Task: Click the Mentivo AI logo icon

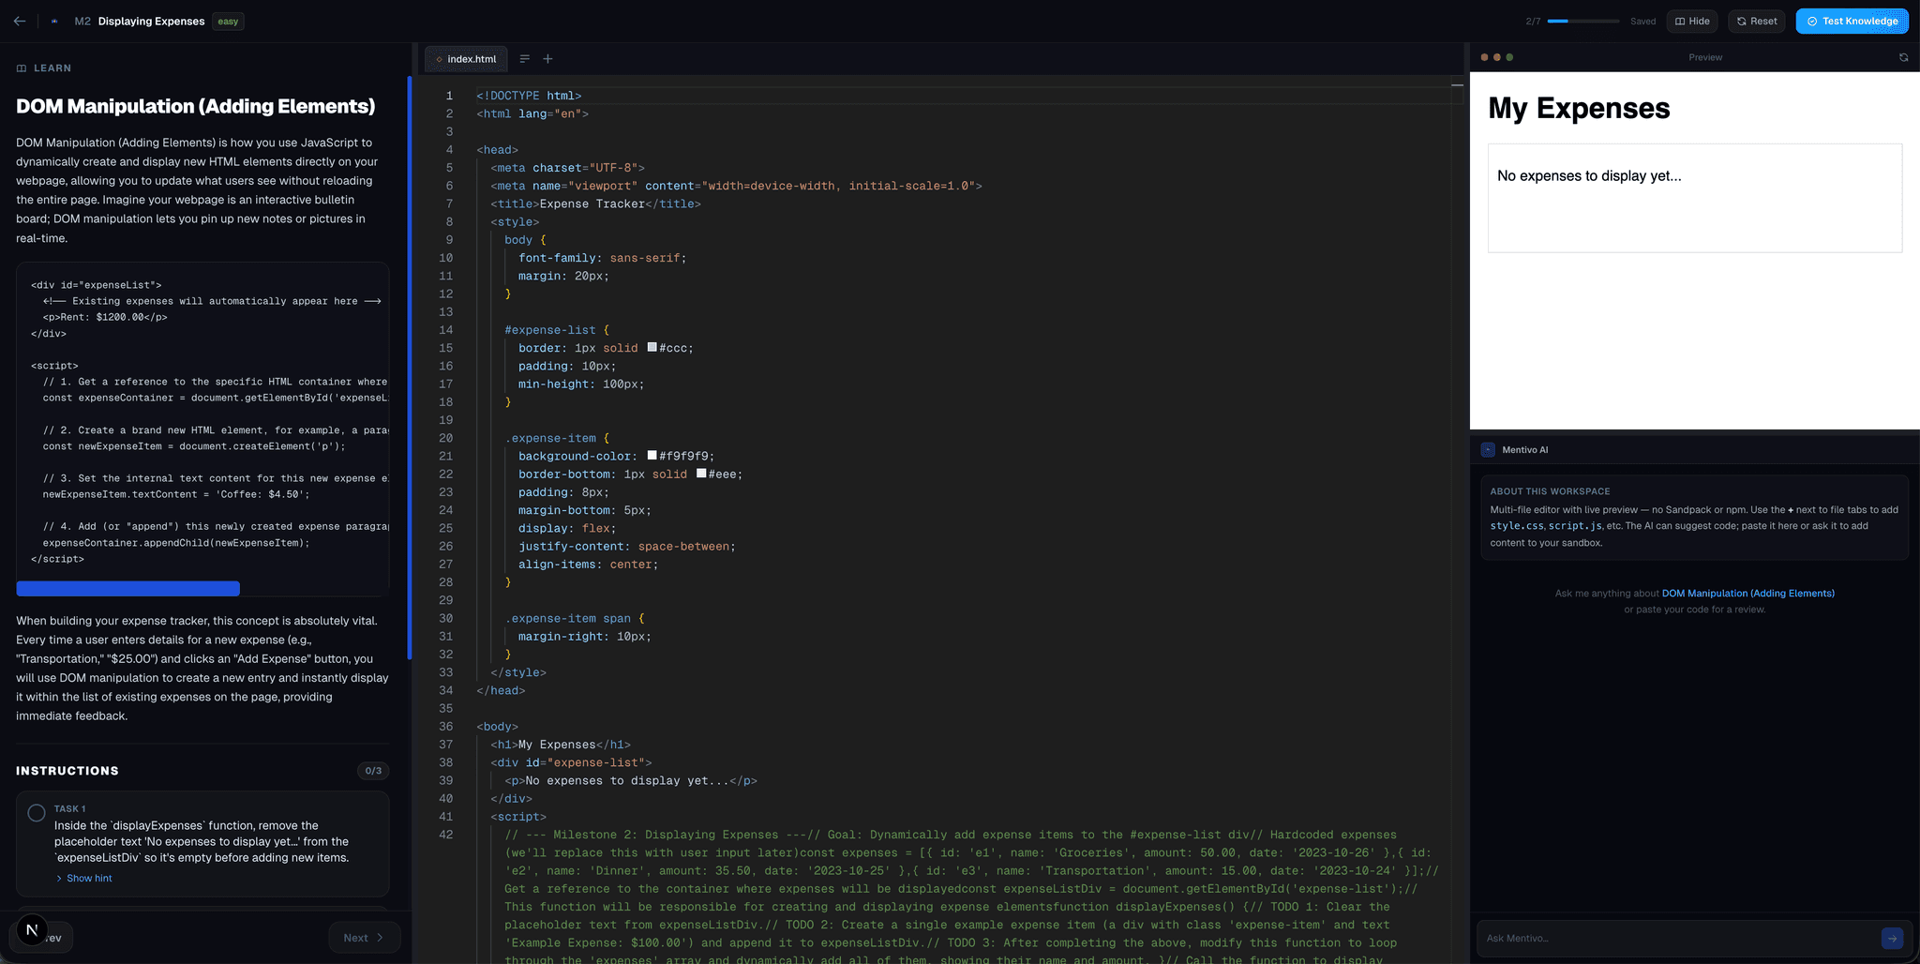Action: point(1488,450)
